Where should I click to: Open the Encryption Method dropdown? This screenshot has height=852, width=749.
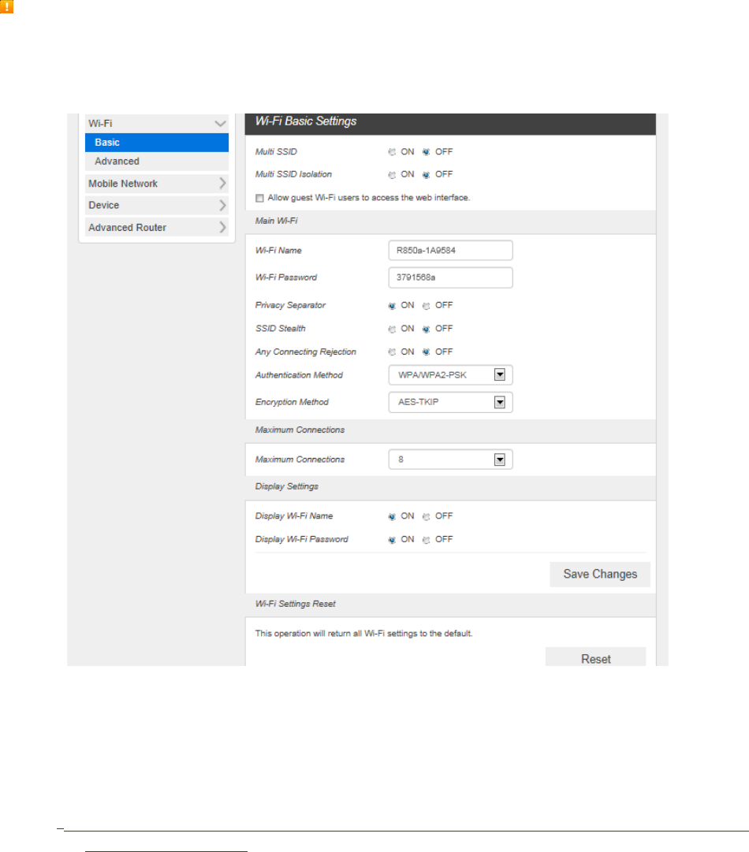pyautogui.click(x=451, y=402)
